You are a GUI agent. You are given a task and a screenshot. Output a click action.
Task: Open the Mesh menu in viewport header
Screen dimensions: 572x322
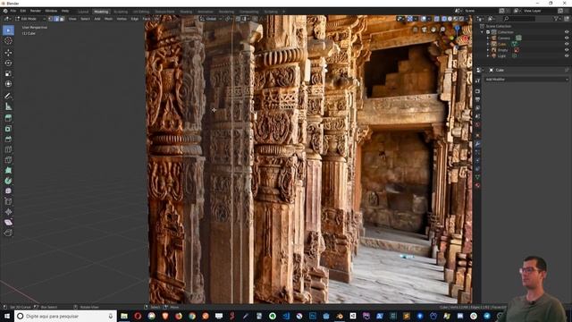pyautogui.click(x=108, y=19)
